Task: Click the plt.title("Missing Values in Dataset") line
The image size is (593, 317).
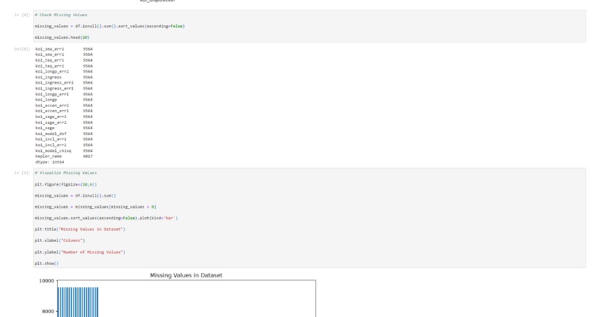Action: [79, 229]
